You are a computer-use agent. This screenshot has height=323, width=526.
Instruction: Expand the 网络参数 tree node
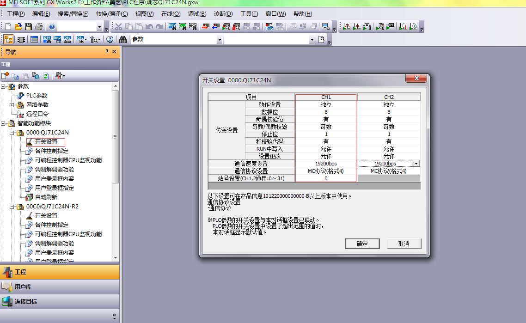(12, 105)
